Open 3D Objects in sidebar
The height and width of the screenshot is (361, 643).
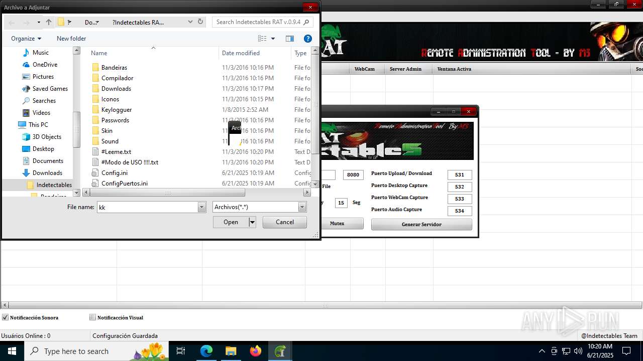coord(47,137)
